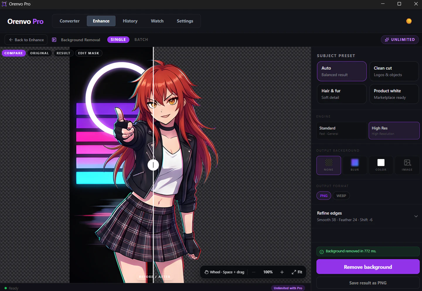Click the Ready status text
Image resolution: width=422 pixels, height=291 pixels.
[13, 288]
